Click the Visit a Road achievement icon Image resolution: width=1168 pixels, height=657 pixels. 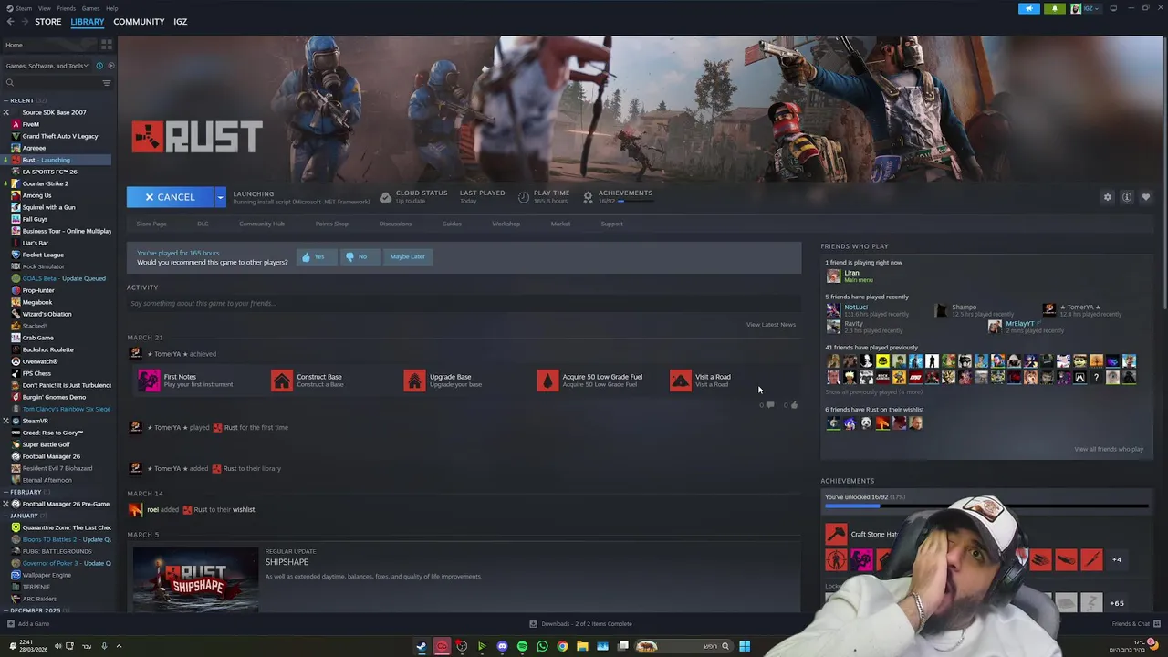(x=681, y=381)
